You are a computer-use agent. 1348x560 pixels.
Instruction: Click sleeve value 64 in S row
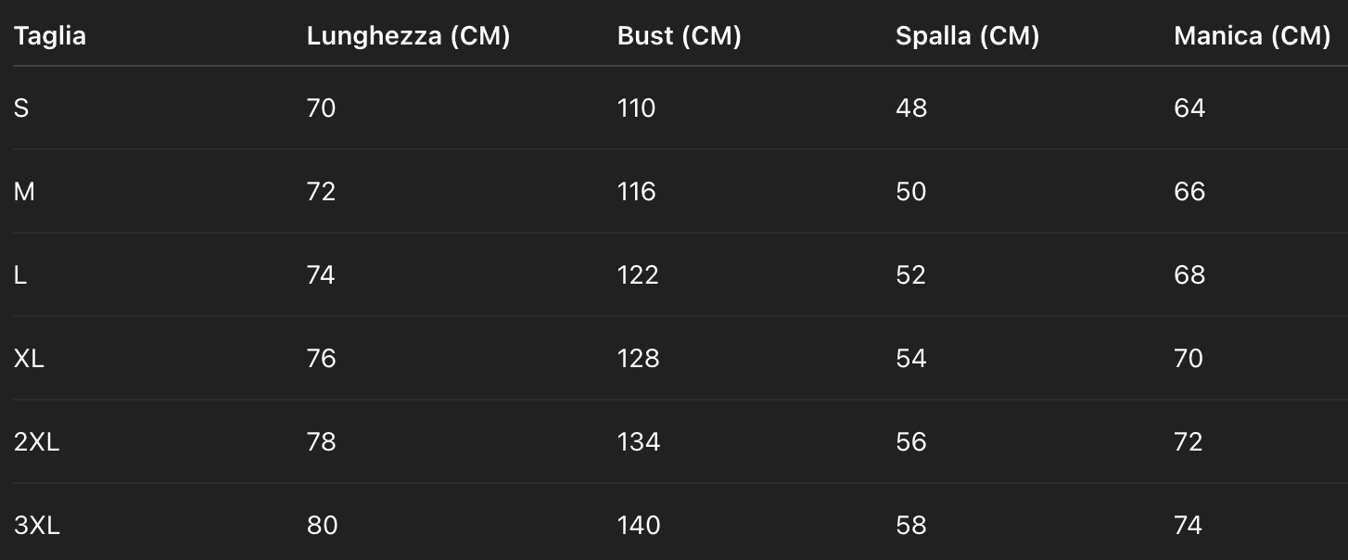tap(1189, 108)
